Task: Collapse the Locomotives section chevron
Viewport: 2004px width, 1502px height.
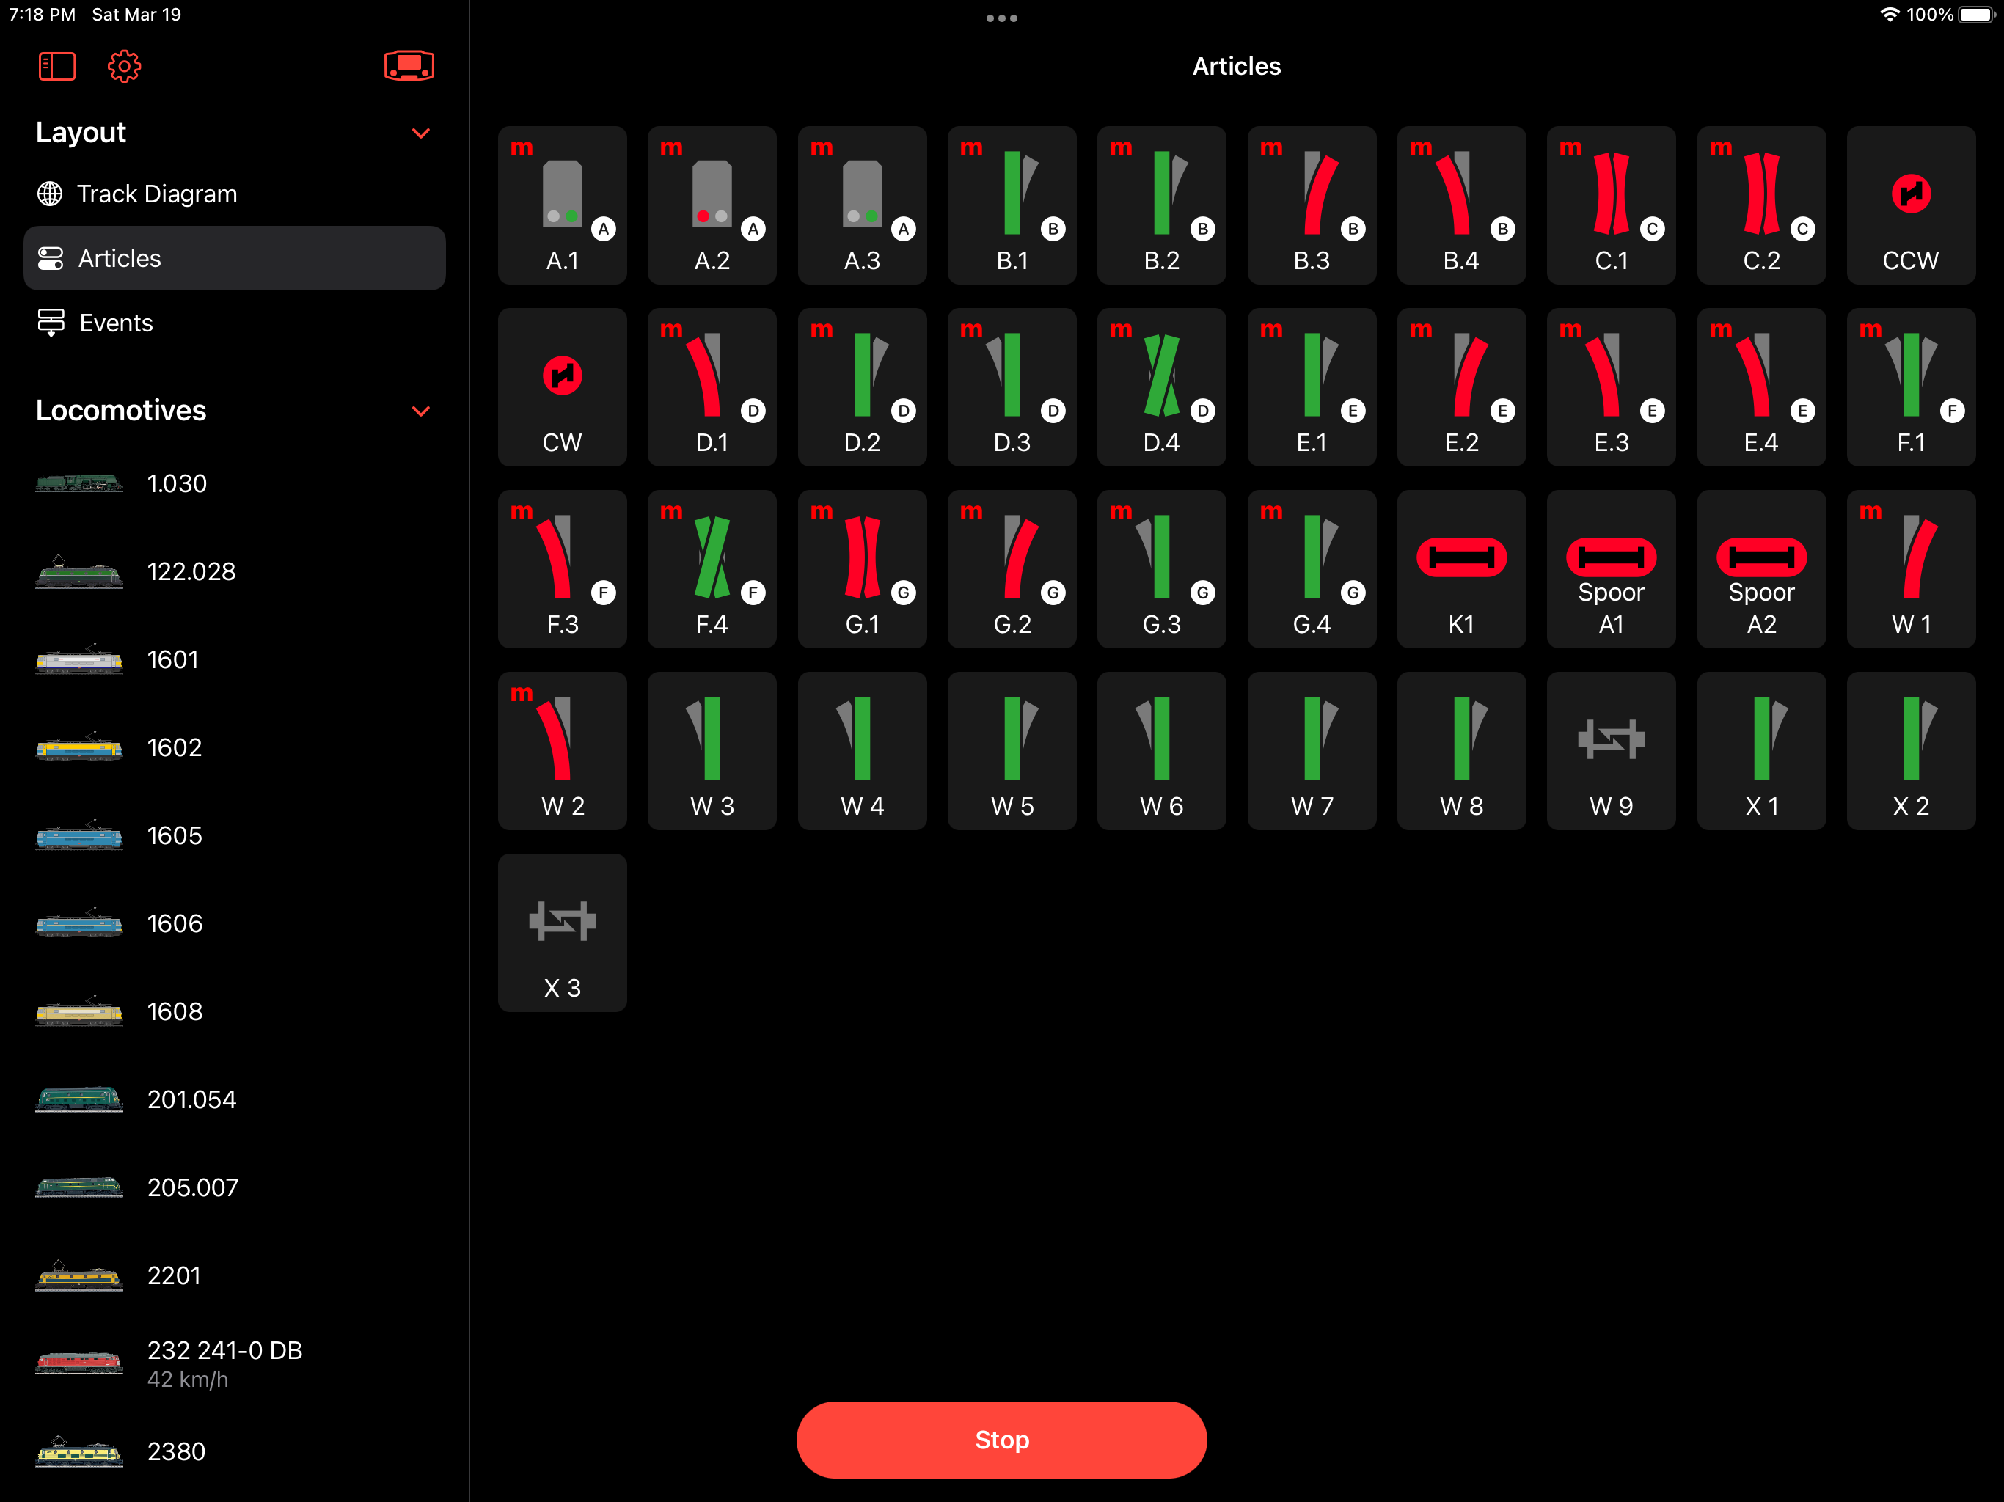Action: tap(420, 411)
